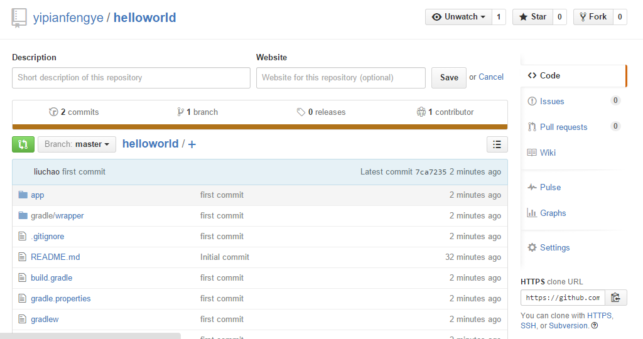Screen dimensions: 643x339
Task: Toggle Unwatch for the repository
Action: 457,17
